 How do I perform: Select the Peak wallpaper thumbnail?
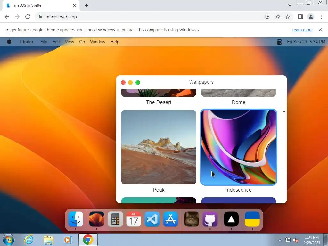pyautogui.click(x=159, y=147)
